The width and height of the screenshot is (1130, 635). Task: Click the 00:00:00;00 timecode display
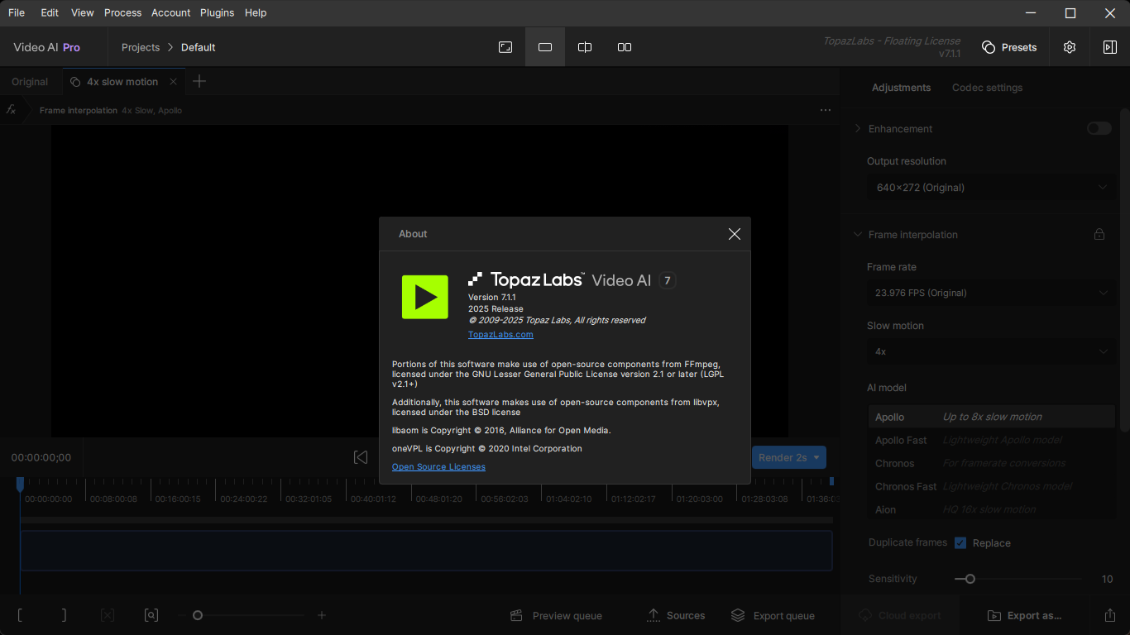(x=41, y=457)
